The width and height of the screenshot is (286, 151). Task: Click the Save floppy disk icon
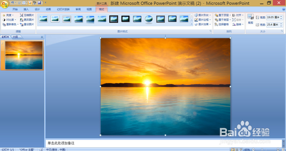[x=39, y=3]
